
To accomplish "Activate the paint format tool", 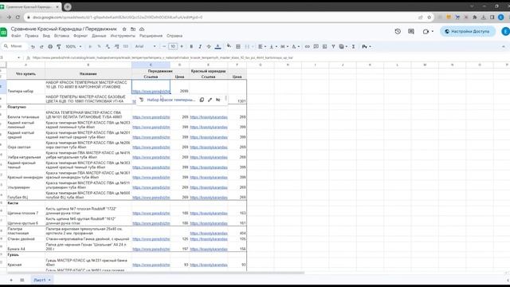I will pos(59,46).
